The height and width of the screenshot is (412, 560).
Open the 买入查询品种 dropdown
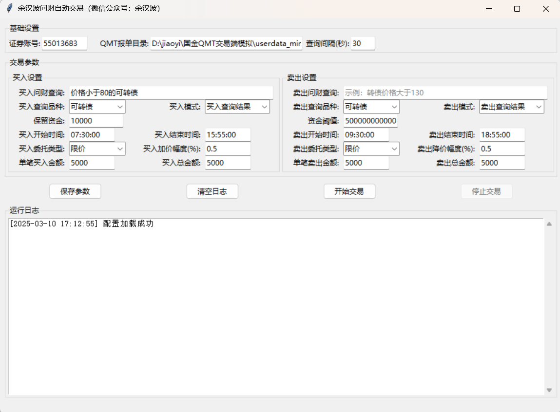pyautogui.click(x=97, y=107)
